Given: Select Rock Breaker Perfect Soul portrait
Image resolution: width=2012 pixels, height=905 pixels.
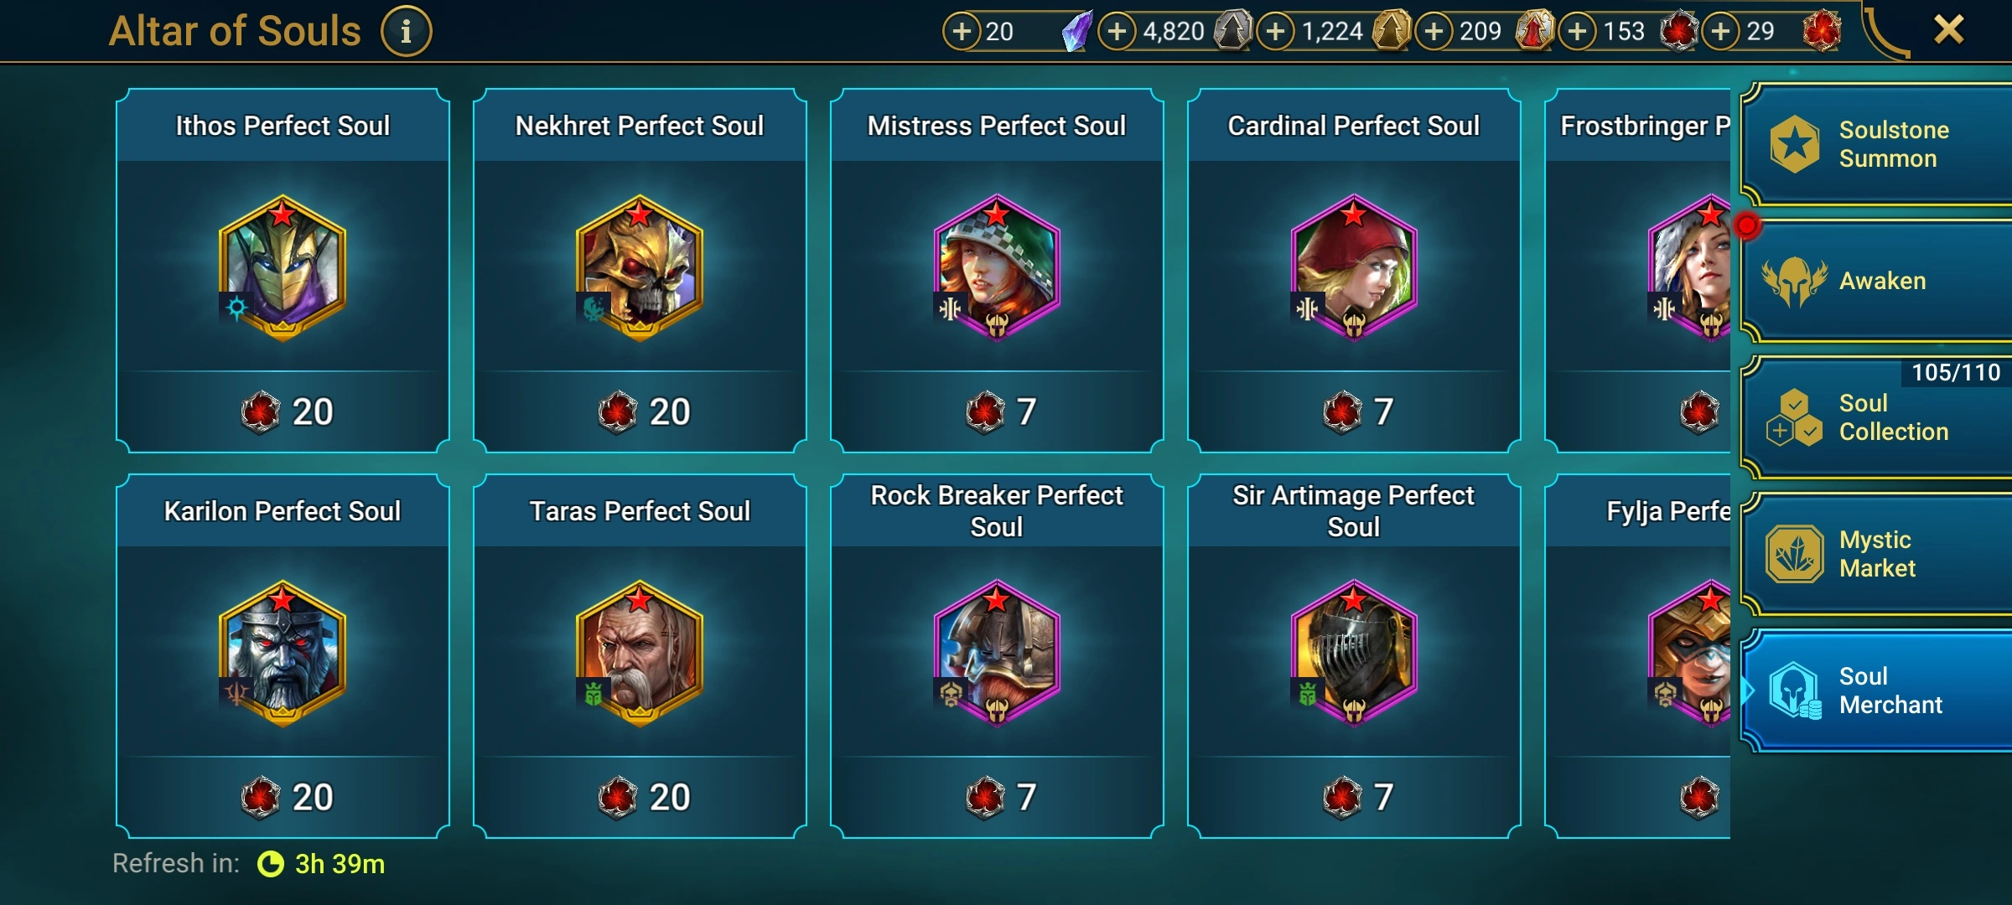Looking at the screenshot, I should click(997, 653).
